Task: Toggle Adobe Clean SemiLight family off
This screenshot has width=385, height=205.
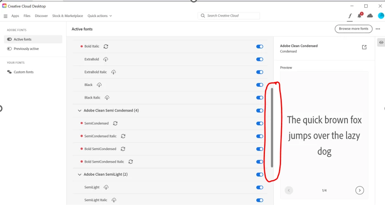Action: (260, 174)
